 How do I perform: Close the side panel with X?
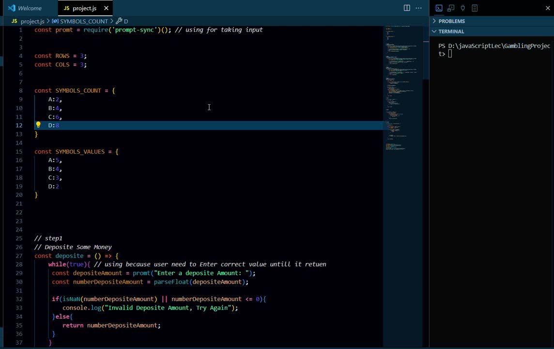[x=548, y=8]
